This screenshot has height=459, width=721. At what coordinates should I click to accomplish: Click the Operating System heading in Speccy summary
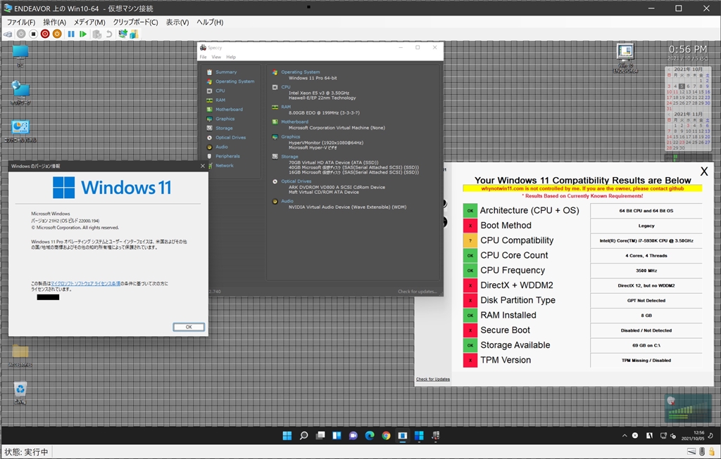click(300, 72)
